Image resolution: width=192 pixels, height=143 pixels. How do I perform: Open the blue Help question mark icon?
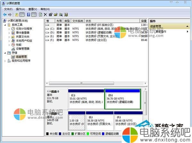(x=28, y=15)
